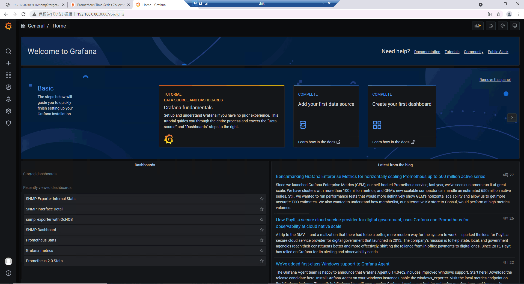Image resolution: width=524 pixels, height=284 pixels.
Task: Click the not-secure warning icon in address bar
Action: [34, 14]
